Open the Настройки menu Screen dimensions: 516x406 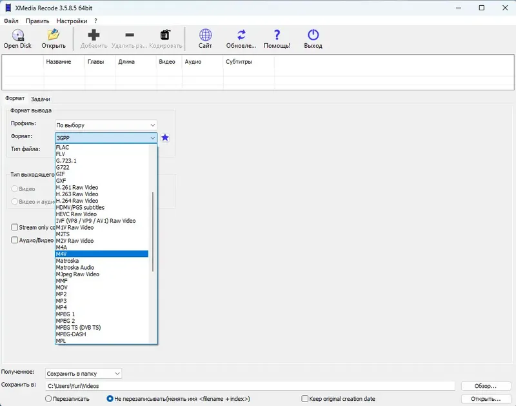coord(72,21)
